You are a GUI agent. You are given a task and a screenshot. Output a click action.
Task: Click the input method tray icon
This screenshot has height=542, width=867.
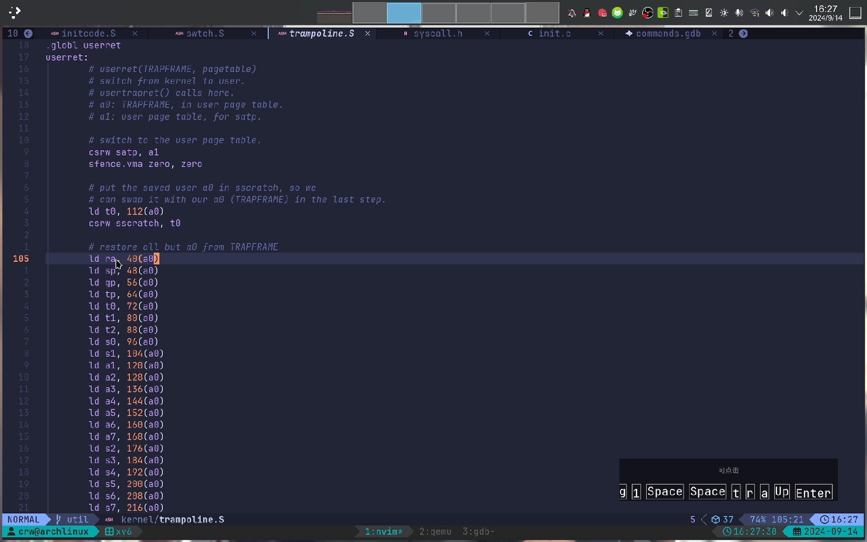[x=708, y=13]
